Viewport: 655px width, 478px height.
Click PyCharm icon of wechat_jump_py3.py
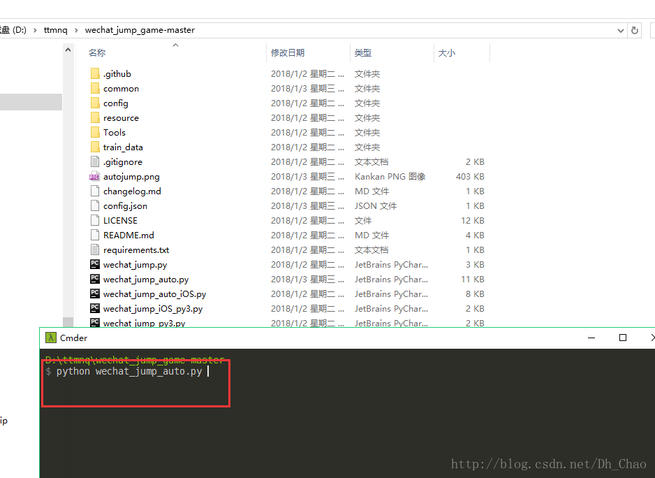[x=95, y=322]
